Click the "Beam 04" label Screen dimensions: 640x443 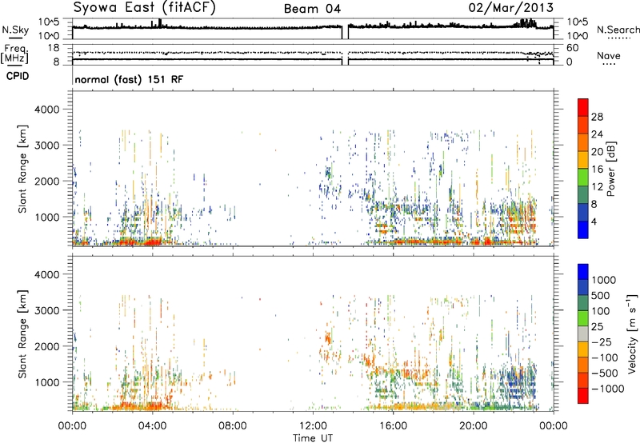coord(312,9)
